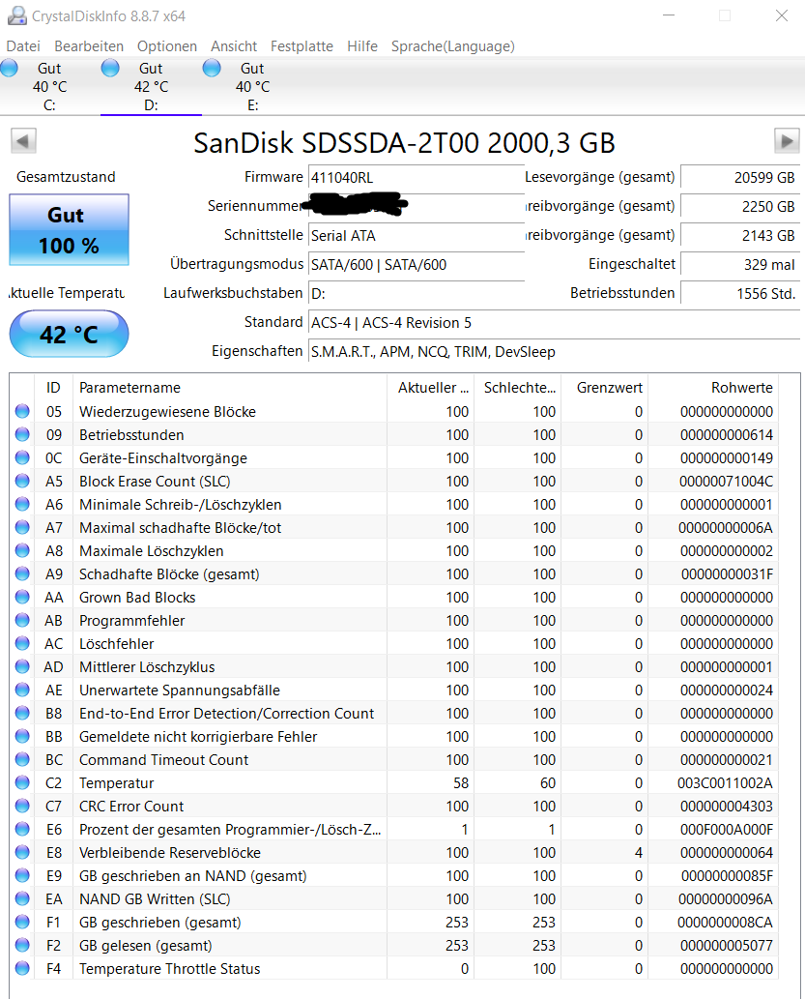Screen dimensions: 805x999
Task: Click status icon for Geräte-Einschaltvorgänge row
Action: pos(22,457)
